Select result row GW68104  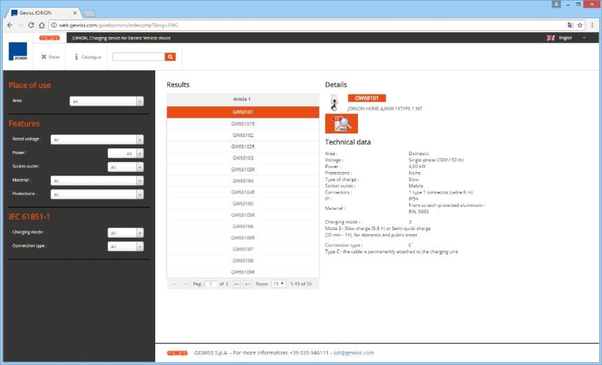[243, 181]
